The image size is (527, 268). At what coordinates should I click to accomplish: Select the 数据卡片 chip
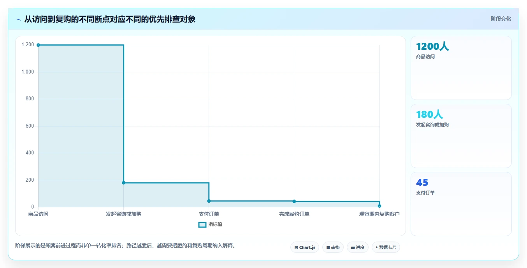pyautogui.click(x=386, y=247)
